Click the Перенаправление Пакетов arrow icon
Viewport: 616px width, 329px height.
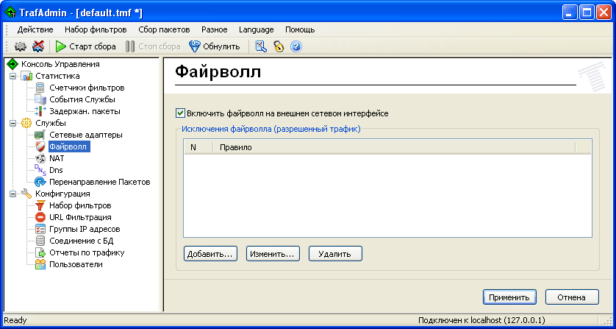40,182
